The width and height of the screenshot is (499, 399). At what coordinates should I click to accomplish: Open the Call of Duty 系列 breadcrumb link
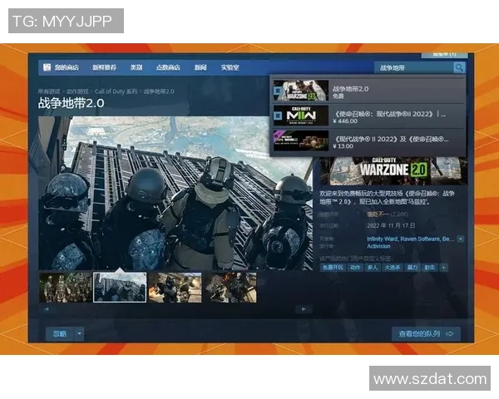pyautogui.click(x=116, y=91)
